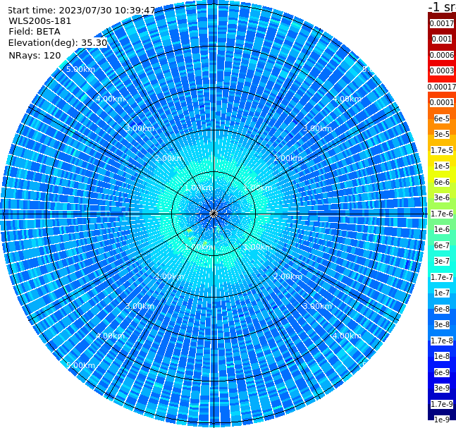Select the 1.7e-6 colorbar value
Screen dimensions: 456x428
tap(442, 214)
